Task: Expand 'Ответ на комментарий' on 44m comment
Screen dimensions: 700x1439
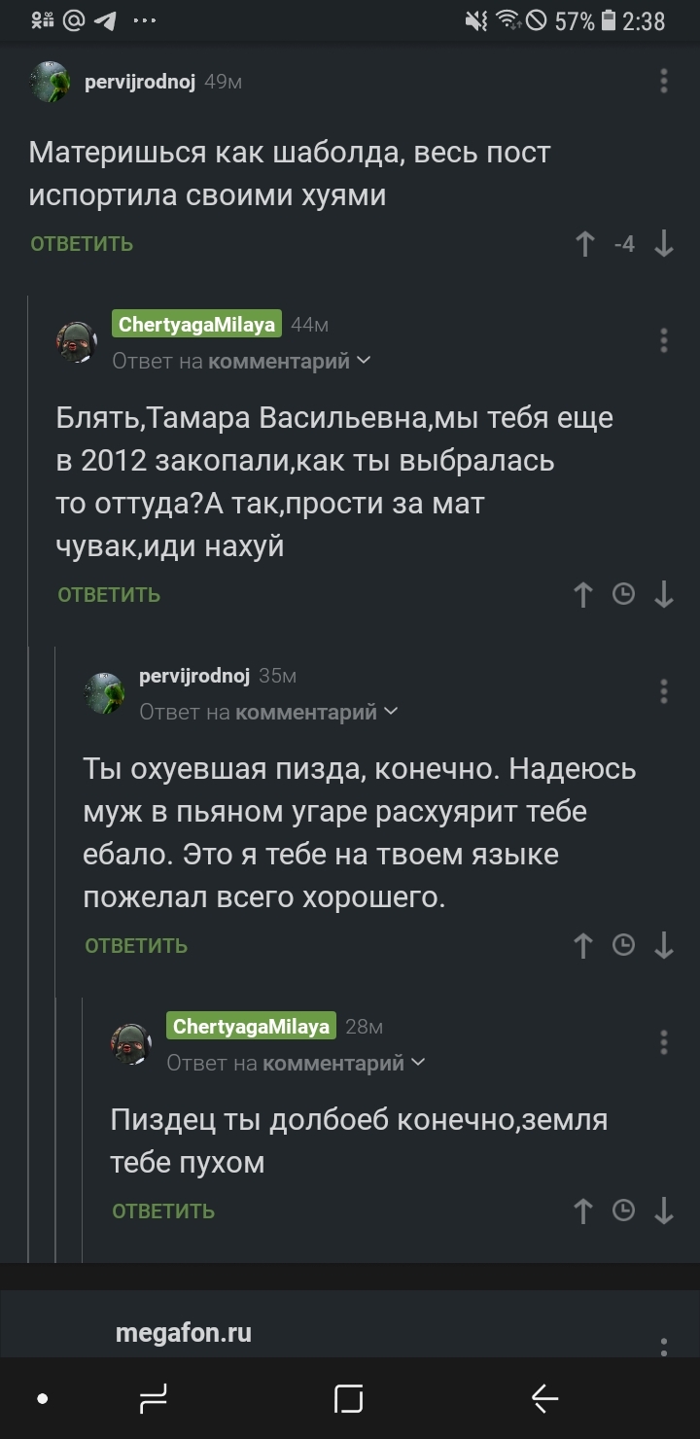Action: click(241, 362)
